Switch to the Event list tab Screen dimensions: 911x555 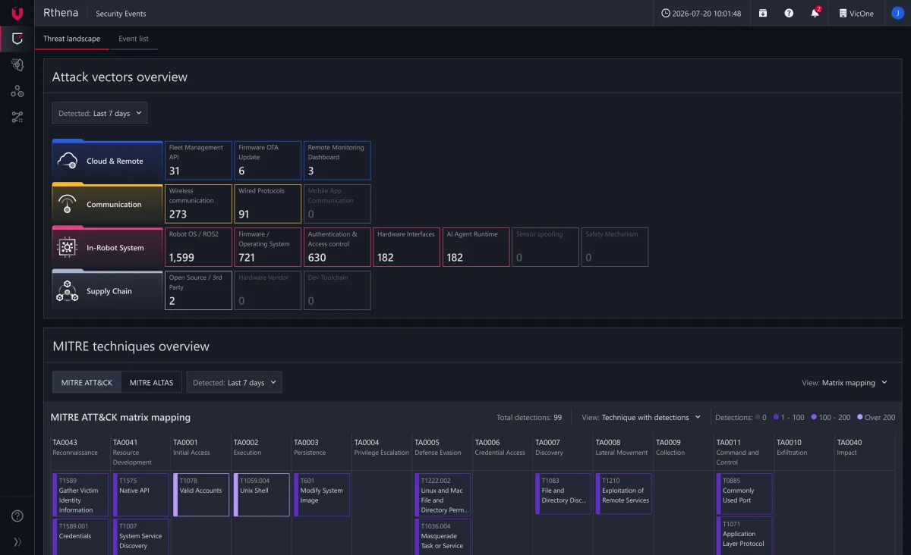134,39
